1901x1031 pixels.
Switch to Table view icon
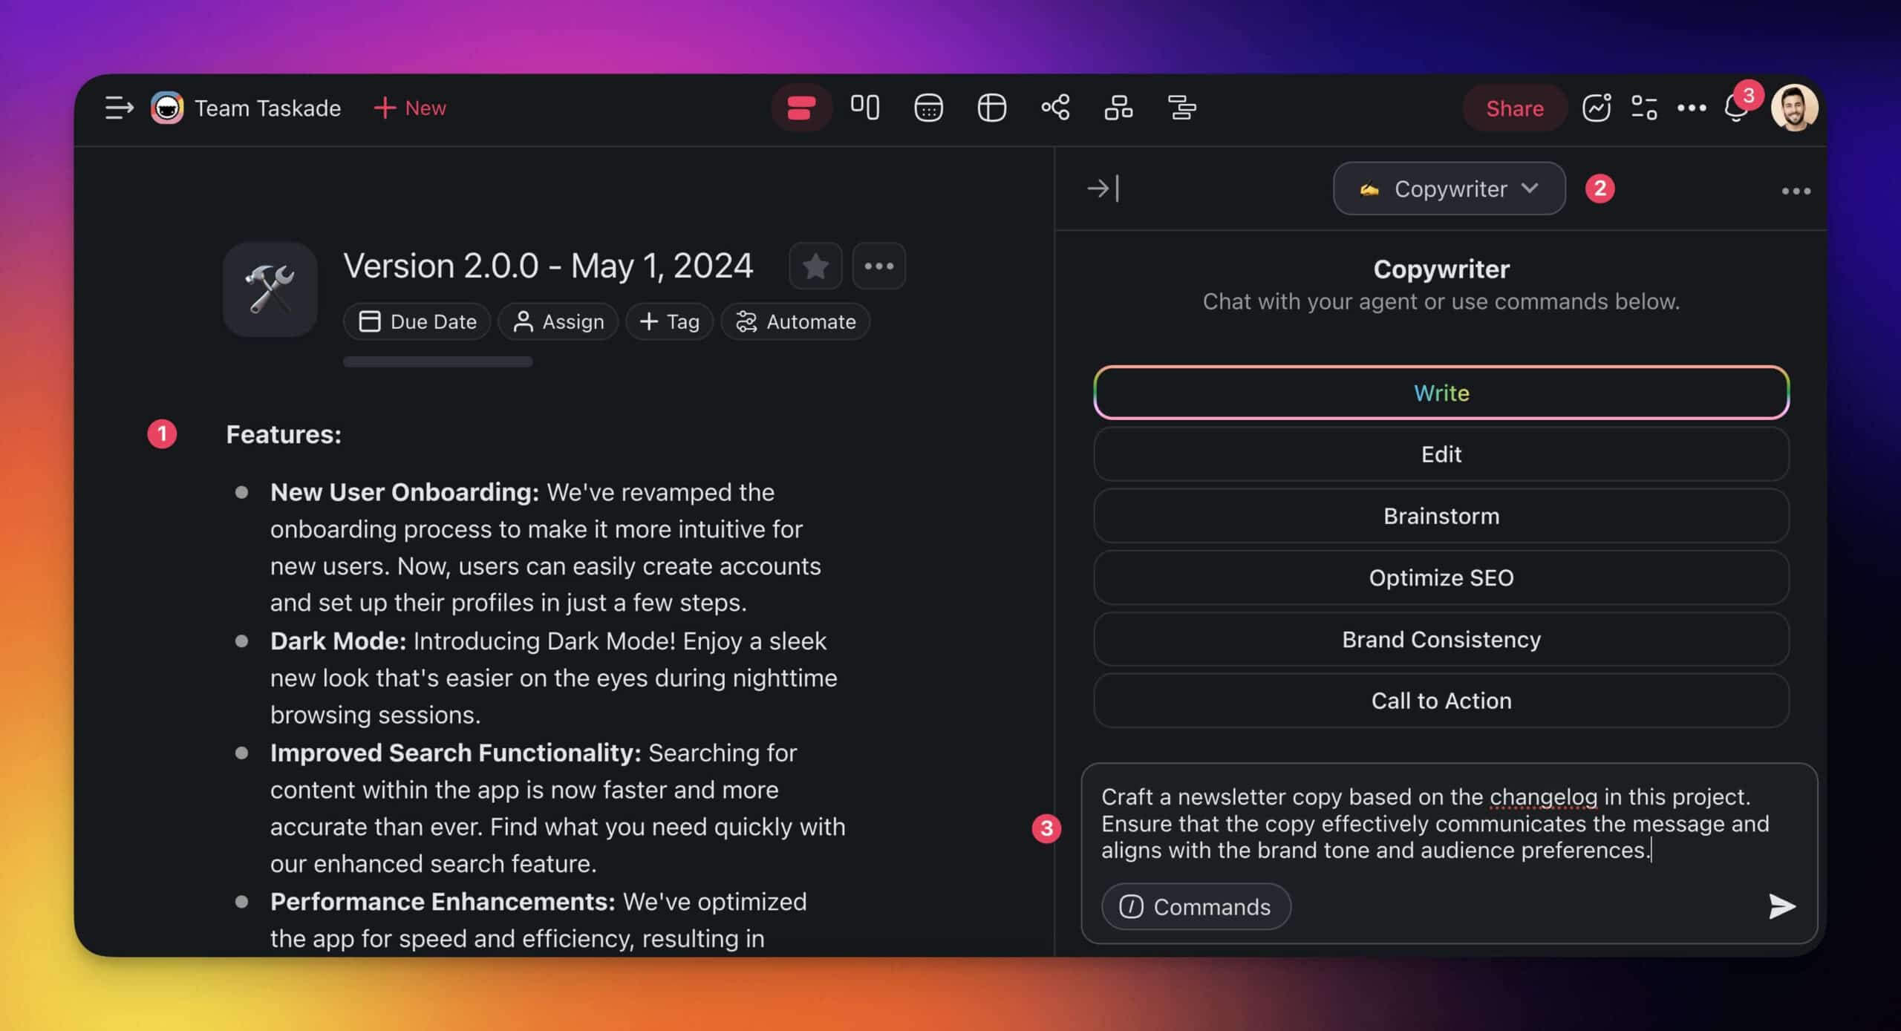click(x=991, y=108)
